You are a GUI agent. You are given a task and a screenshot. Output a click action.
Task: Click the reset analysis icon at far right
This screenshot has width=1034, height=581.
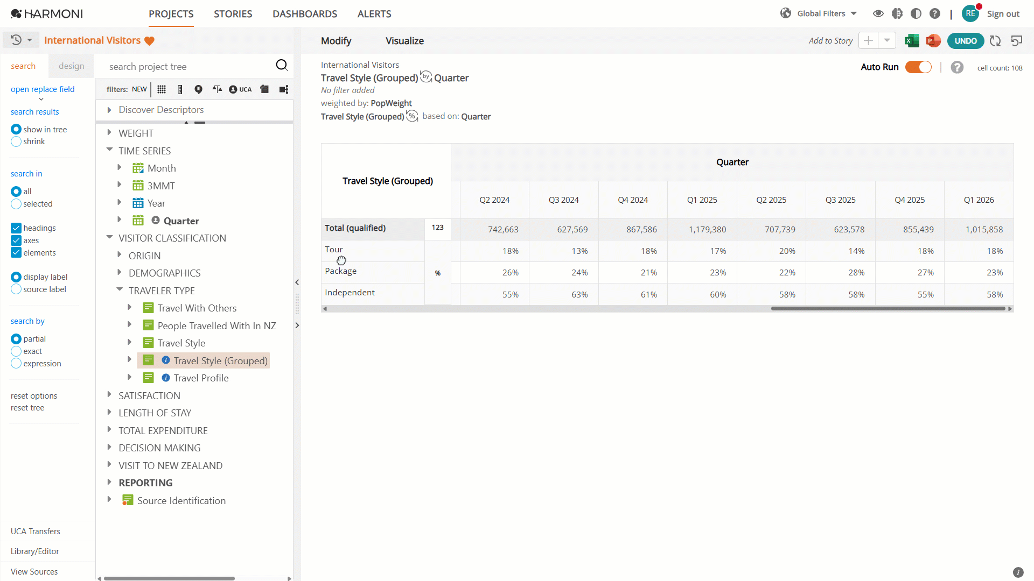pos(1017,41)
